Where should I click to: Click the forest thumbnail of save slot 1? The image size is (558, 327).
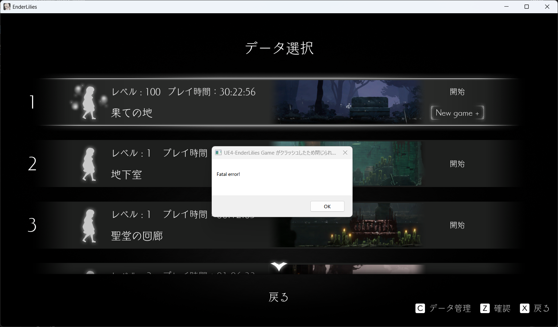click(x=348, y=102)
